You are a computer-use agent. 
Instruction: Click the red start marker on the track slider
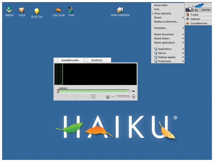tap(58, 91)
